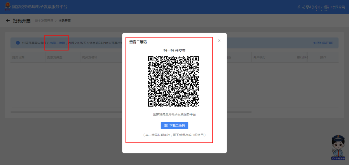Screen dimensions: 349x165
Task: Click the 购买方名称 column header
Action: pyautogui.click(x=90, y=57)
